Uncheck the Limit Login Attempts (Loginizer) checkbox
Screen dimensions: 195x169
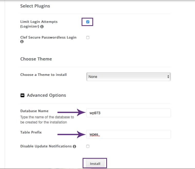click(88, 22)
